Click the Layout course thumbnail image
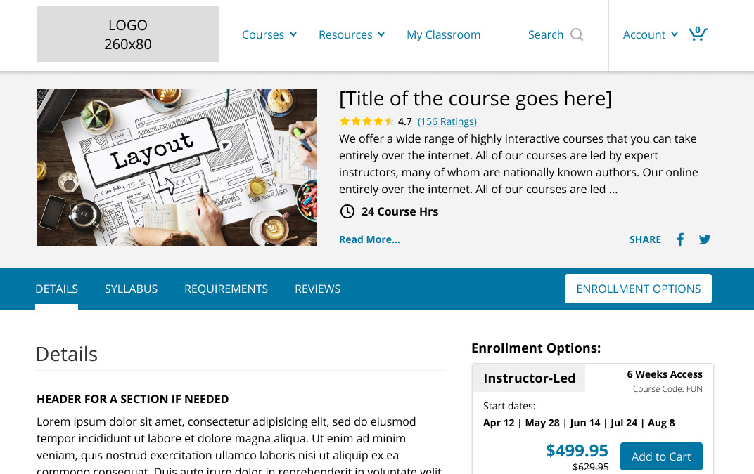 pyautogui.click(x=177, y=168)
